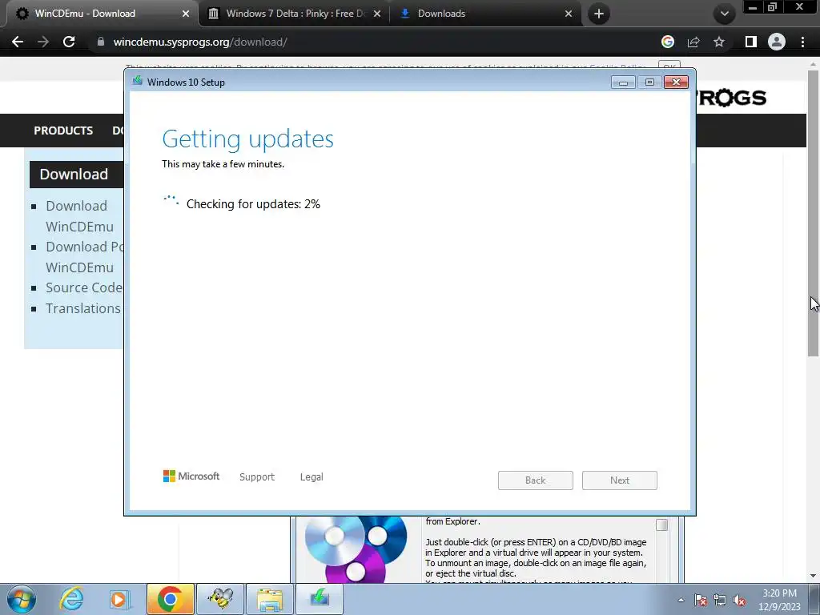Open Chrome's three-dot menu
This screenshot has width=820, height=615.
pos(802,42)
